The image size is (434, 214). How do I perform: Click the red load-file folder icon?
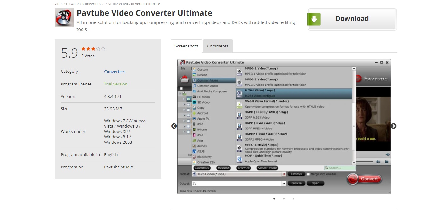click(x=184, y=79)
